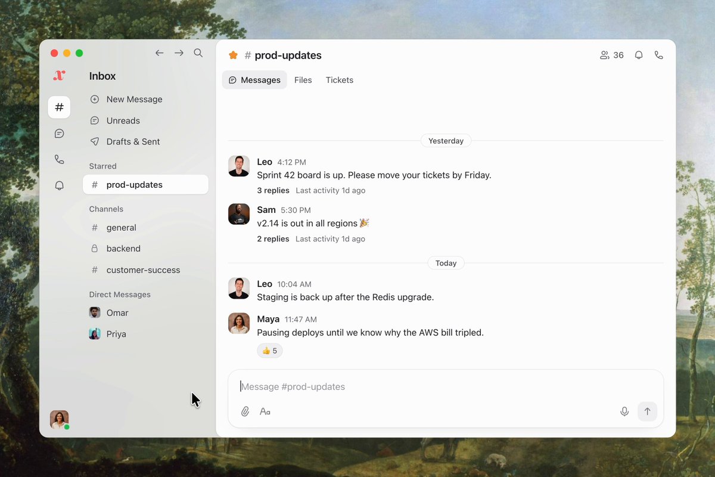Go back with the left arrow
The image size is (715, 477).
tap(159, 53)
